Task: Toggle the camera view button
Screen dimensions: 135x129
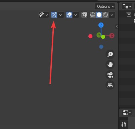Action: pyautogui.click(x=110, y=75)
